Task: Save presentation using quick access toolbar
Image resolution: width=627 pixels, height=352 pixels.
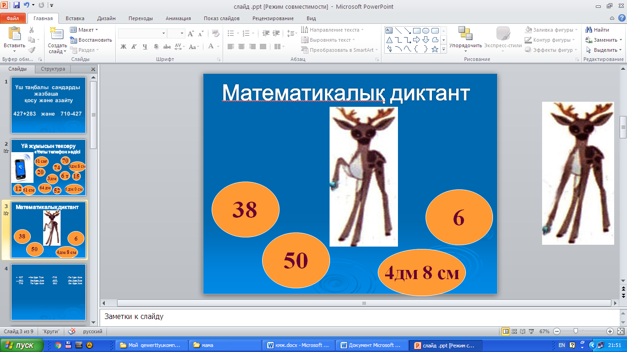Action: click(x=17, y=6)
